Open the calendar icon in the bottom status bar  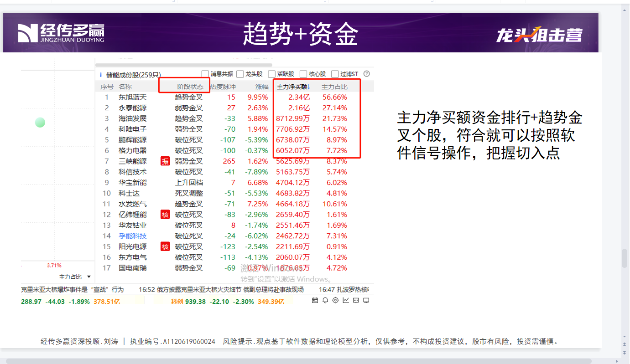315,300
